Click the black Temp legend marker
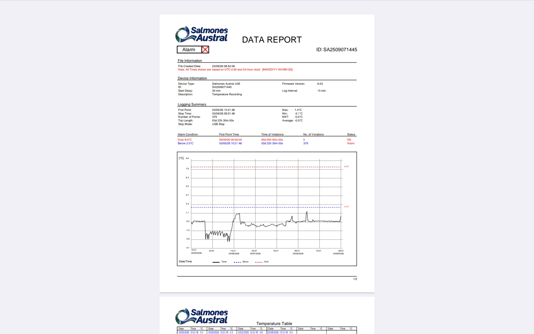534x334 pixels. [x=216, y=262]
